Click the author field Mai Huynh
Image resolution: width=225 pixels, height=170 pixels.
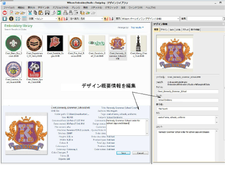187,109
